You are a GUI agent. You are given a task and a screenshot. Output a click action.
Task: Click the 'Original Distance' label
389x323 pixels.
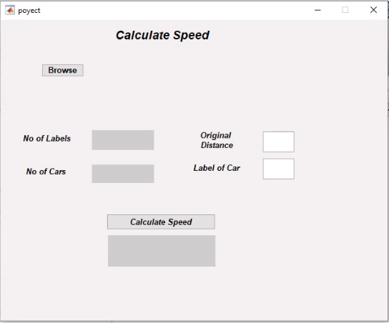(217, 140)
